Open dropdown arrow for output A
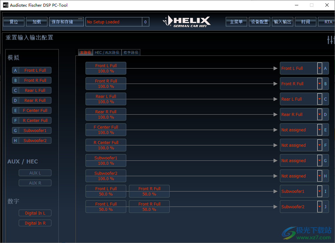This screenshot has height=243, width=335. tap(320, 69)
